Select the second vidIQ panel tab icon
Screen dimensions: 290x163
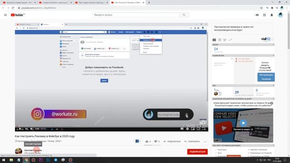coord(219,40)
